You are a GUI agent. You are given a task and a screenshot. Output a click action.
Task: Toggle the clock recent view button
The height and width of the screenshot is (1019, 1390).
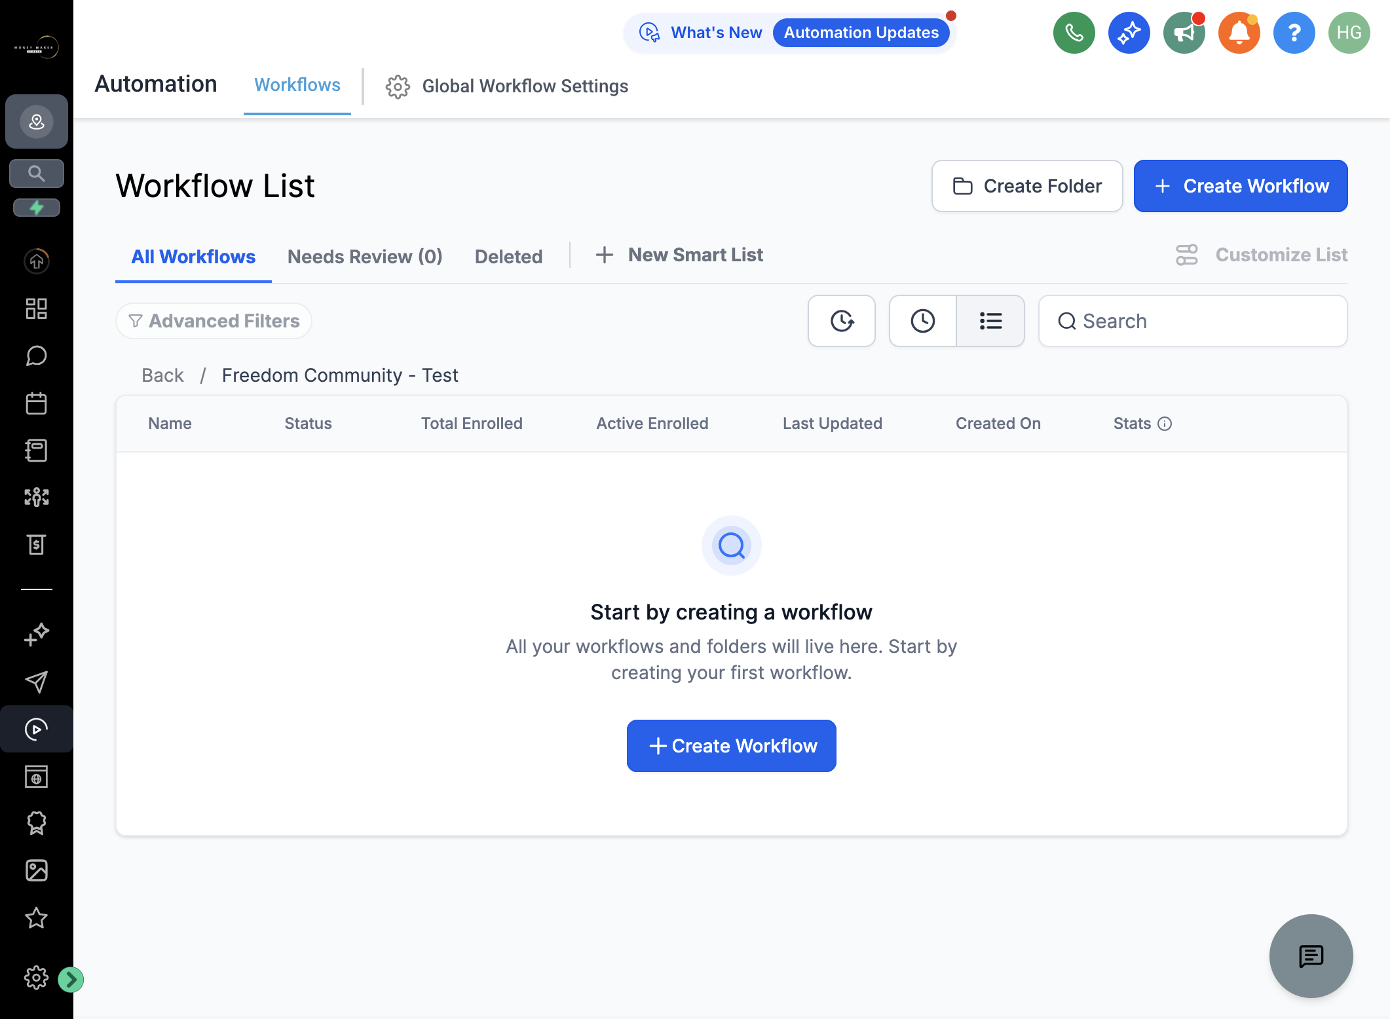tap(923, 321)
